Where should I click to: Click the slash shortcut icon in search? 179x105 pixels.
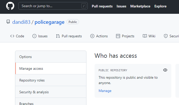pos(84,6)
